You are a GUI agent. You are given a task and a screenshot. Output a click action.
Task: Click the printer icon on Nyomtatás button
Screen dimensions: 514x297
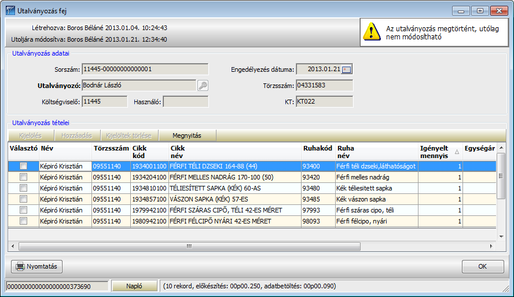click(20, 266)
